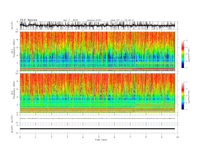Click the "-5" tick on upper color bar
The image size is (200, 154).
(x=186, y=54)
